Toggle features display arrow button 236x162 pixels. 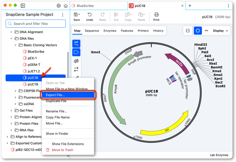(x=76, y=52)
